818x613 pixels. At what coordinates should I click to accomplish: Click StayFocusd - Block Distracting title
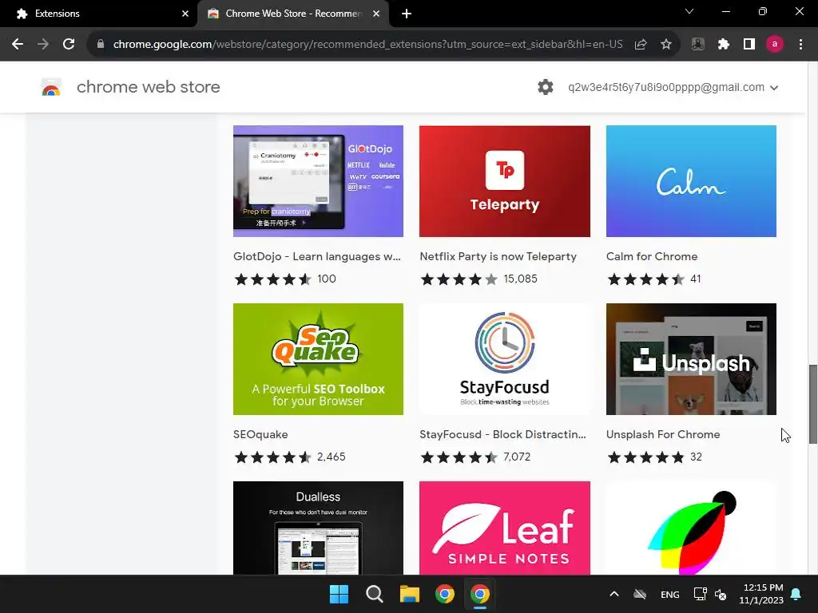(x=503, y=435)
